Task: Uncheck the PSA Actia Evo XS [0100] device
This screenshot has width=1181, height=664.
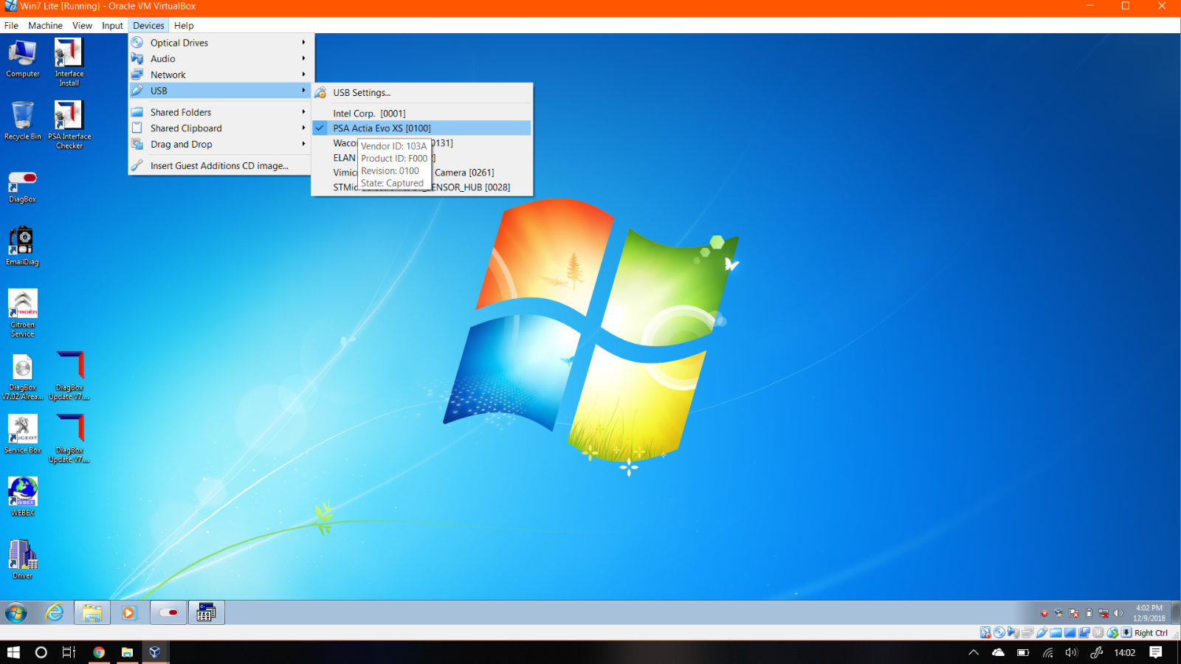Action: 421,128
